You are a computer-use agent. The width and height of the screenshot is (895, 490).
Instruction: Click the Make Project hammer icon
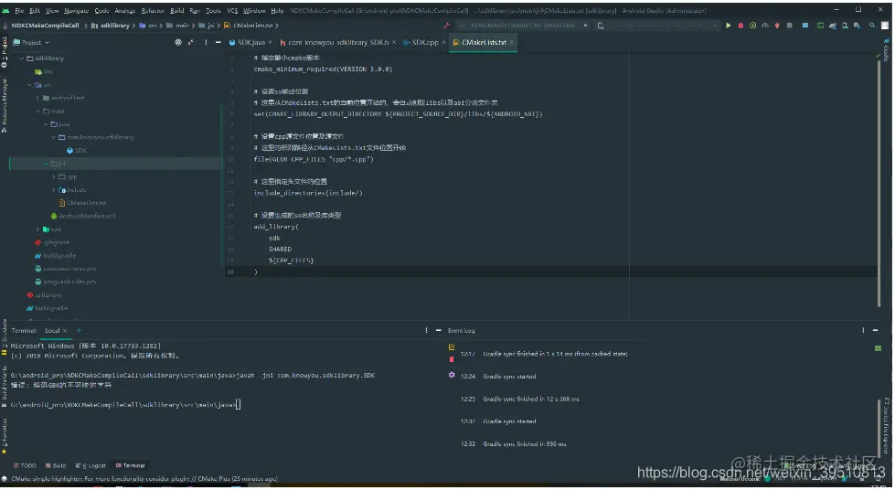[x=446, y=26]
